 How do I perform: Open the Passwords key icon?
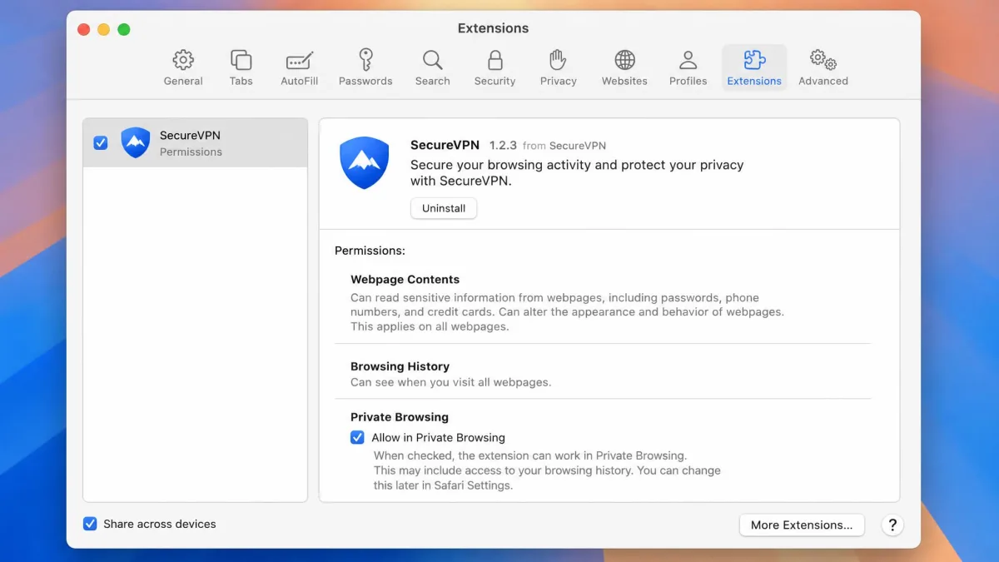pyautogui.click(x=365, y=60)
